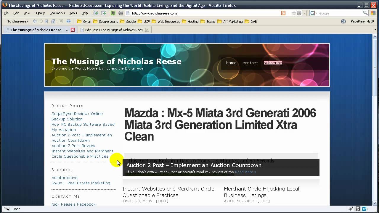Go back with the left arrow button
Viewport: 379px width, 213px height.
click(x=35, y=21)
